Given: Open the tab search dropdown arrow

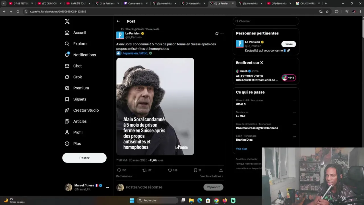Looking at the screenshot, I should point(4,3).
